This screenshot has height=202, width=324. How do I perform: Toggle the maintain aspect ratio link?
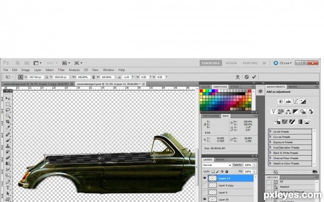93,77
